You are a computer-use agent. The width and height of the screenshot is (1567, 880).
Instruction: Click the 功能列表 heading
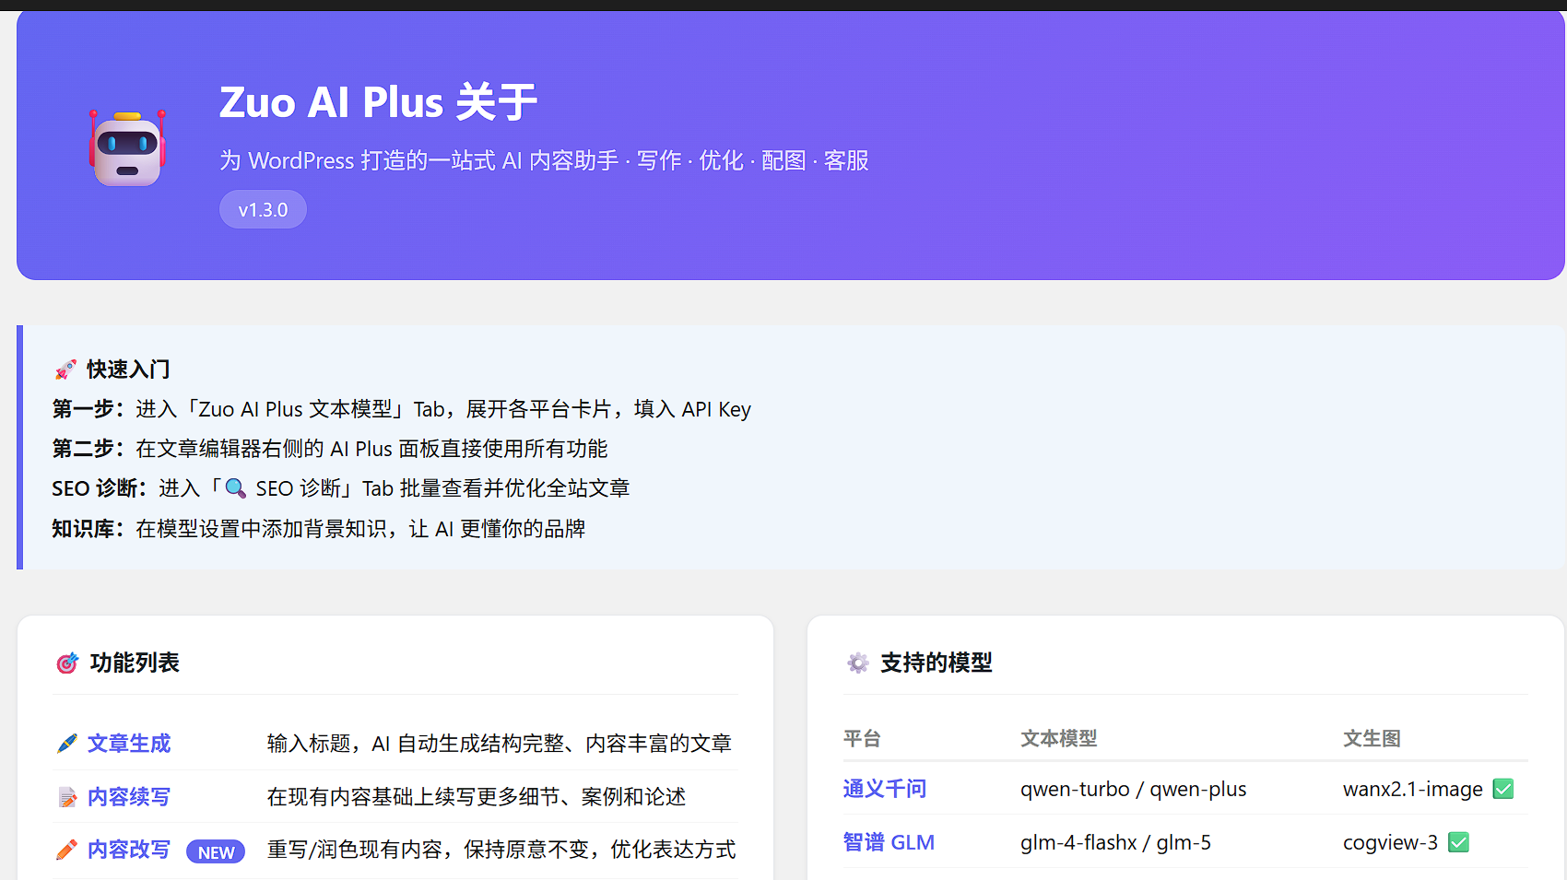[135, 663]
